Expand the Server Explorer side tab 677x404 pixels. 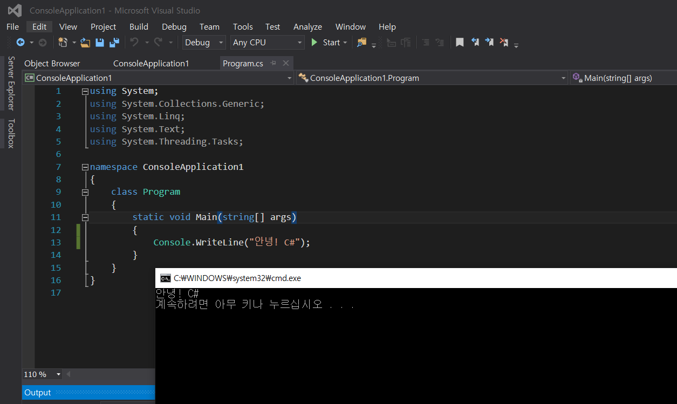click(x=11, y=83)
